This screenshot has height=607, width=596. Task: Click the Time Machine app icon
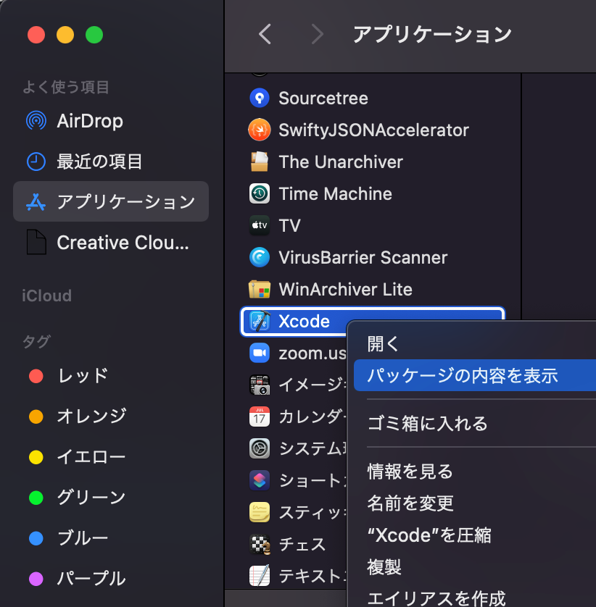[x=260, y=193]
